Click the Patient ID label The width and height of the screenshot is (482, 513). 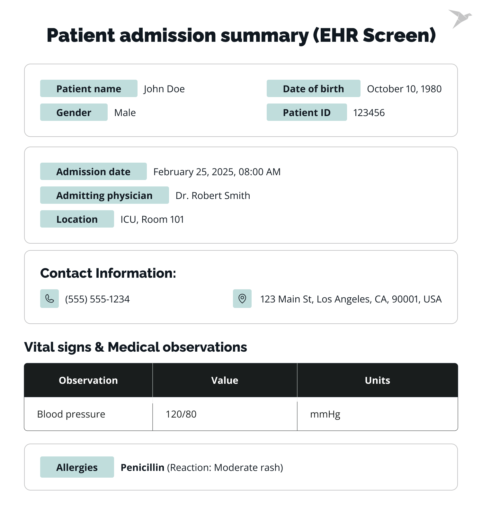(x=307, y=113)
